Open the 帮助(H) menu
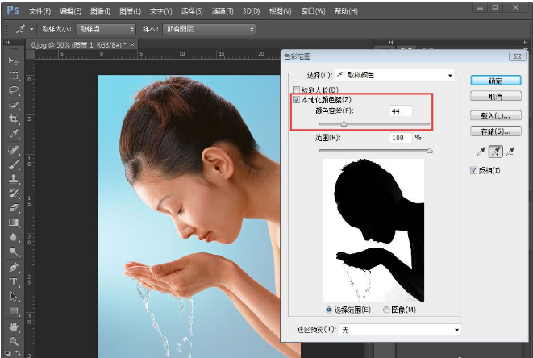533x358 pixels. click(x=346, y=10)
